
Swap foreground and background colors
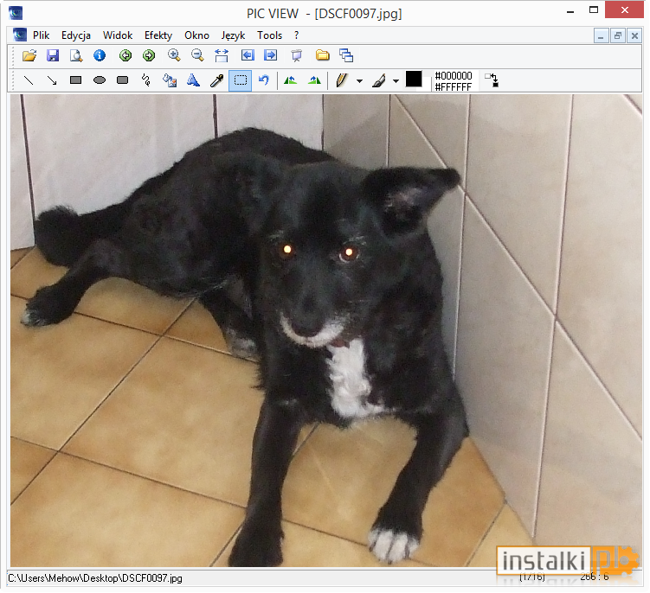pyautogui.click(x=492, y=80)
